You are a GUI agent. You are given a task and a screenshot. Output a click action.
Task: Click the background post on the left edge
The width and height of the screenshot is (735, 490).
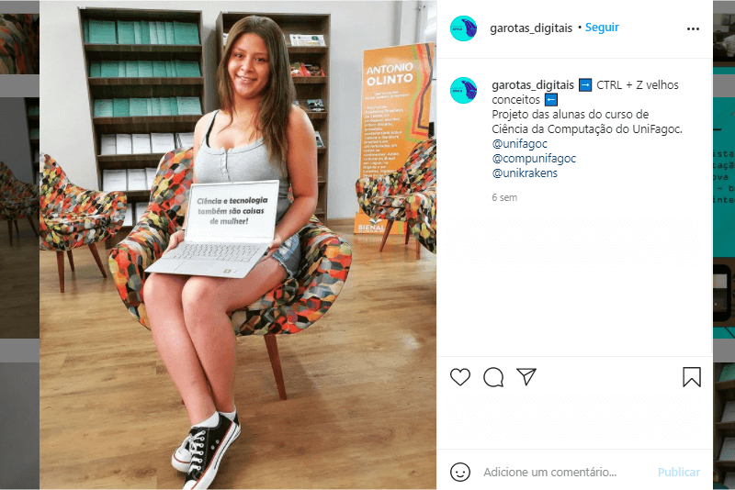(19, 245)
